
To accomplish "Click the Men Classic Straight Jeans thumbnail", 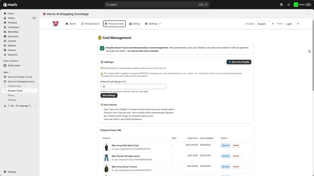I will (x=106, y=158).
